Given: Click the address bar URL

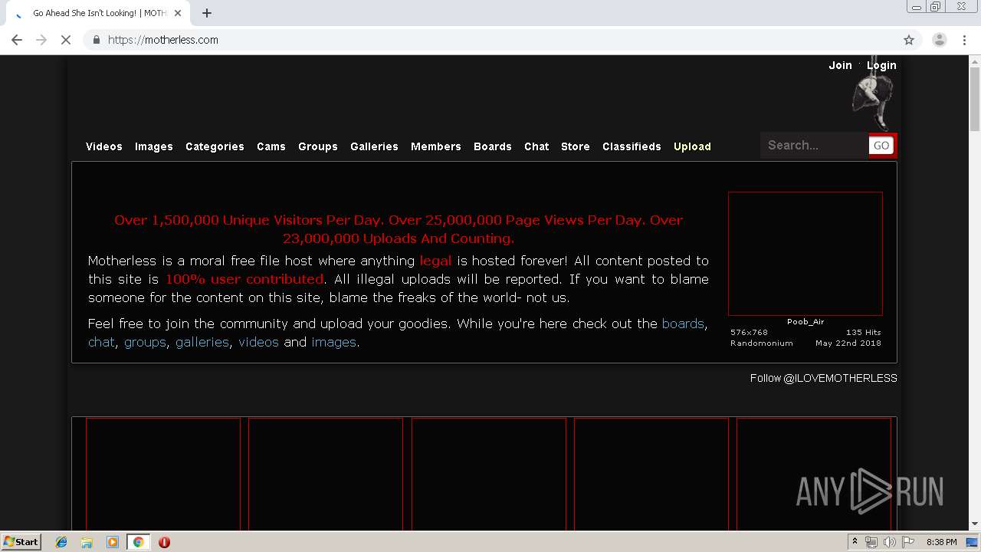Looking at the screenshot, I should [x=162, y=40].
